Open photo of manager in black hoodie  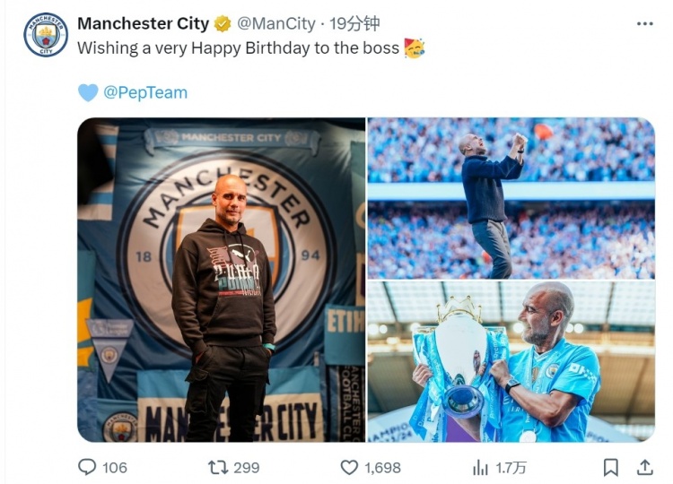tap(221, 280)
